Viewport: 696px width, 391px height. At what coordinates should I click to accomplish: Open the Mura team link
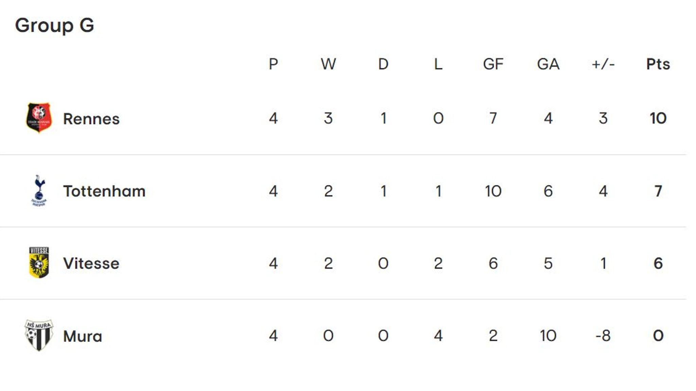tap(83, 336)
